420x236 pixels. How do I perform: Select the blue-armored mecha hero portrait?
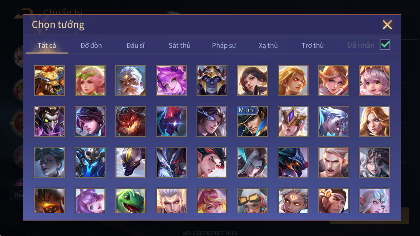pyautogui.click(x=90, y=162)
